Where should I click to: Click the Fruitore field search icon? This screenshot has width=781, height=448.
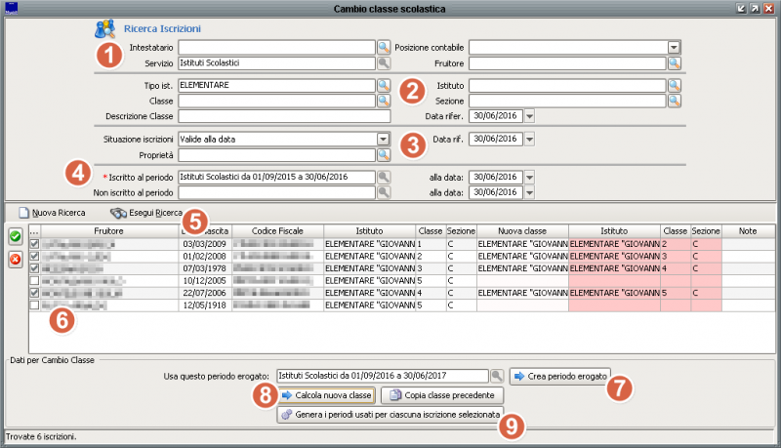click(x=675, y=63)
